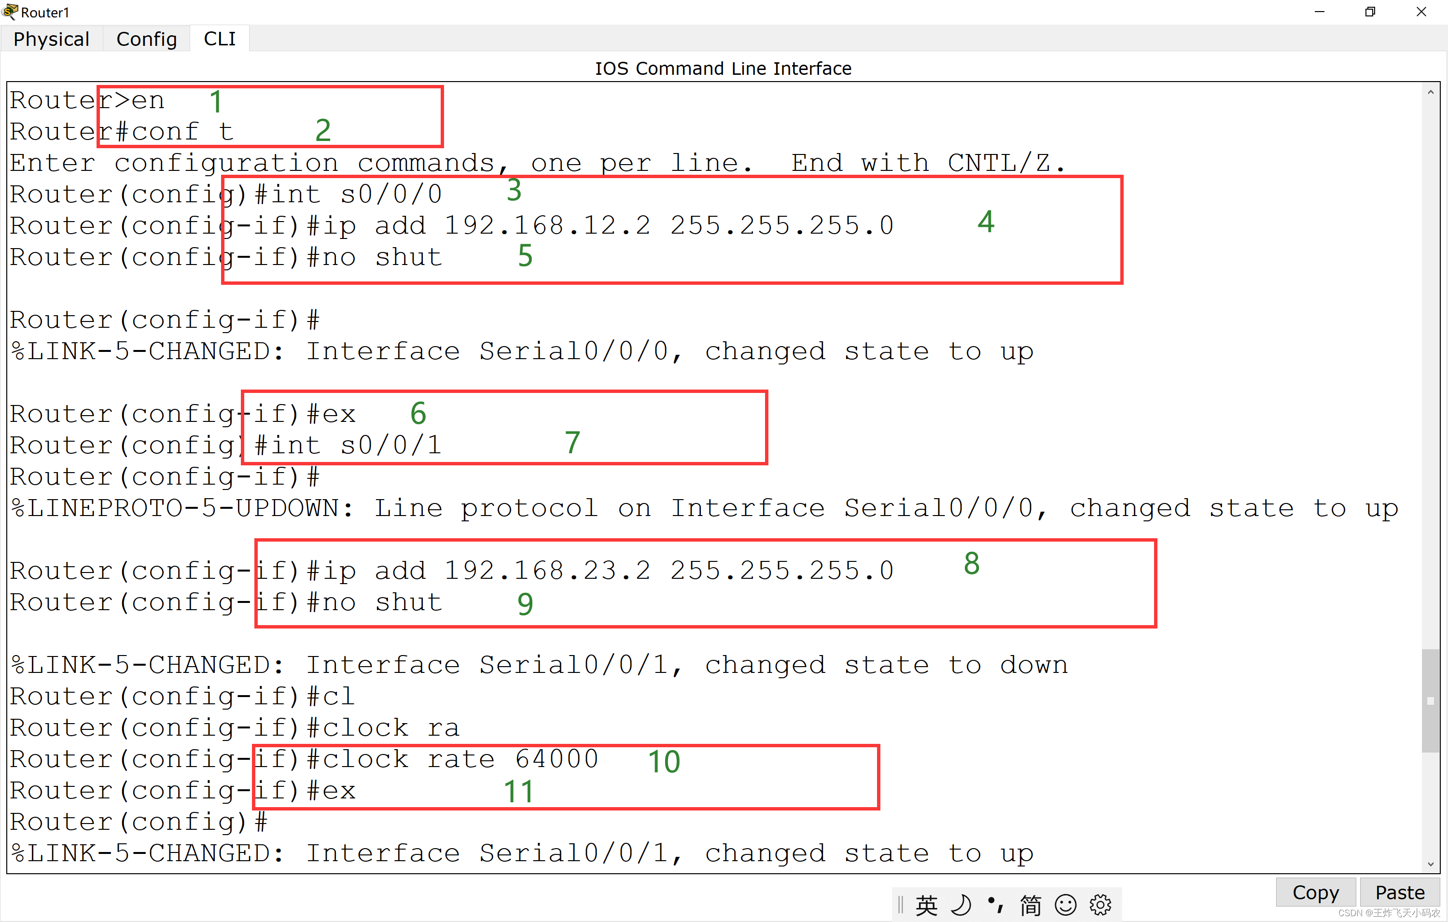
Task: Select the CLI tab
Action: pos(220,39)
